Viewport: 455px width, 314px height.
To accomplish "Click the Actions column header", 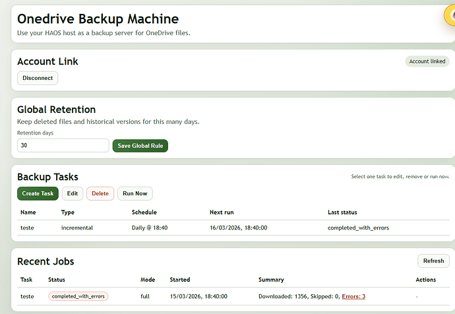I will (426, 280).
